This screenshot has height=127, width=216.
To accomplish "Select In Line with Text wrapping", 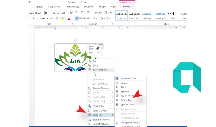I will click(x=131, y=78).
